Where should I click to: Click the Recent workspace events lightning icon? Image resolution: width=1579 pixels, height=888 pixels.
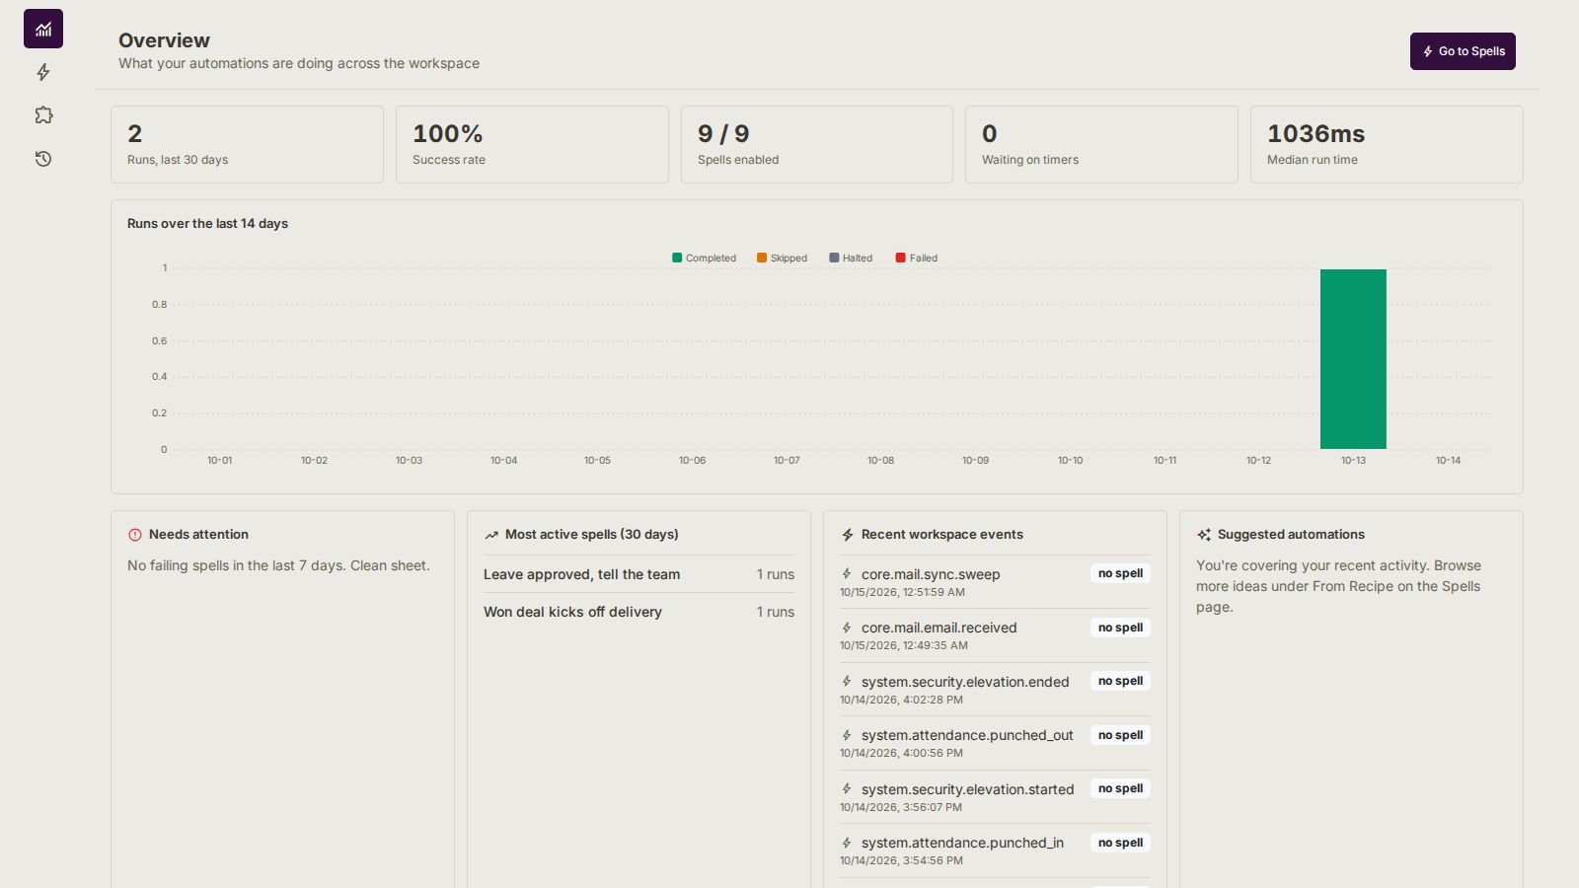click(848, 535)
